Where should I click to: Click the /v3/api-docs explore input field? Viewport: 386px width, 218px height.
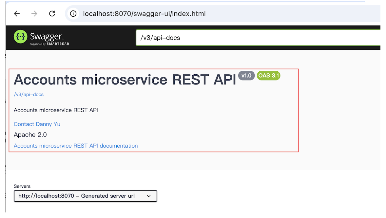point(258,38)
